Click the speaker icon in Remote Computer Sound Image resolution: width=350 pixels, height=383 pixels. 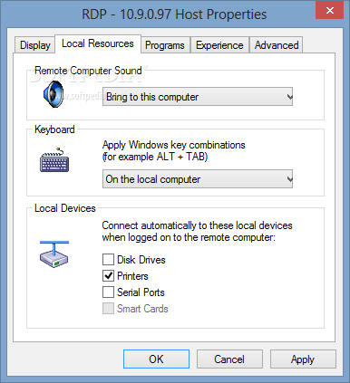coord(53,94)
